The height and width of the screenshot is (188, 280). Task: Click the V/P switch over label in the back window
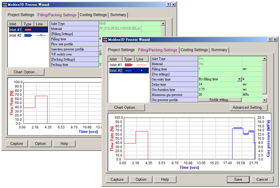(x=62, y=54)
